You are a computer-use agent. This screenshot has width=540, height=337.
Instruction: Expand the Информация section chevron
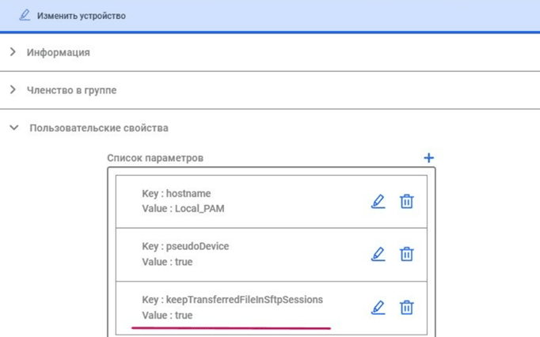click(13, 52)
